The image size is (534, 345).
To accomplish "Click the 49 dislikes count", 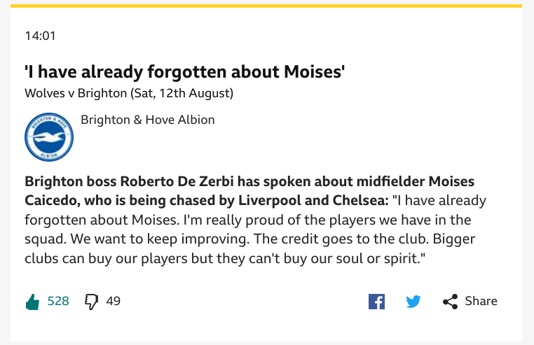I will click(x=114, y=301).
